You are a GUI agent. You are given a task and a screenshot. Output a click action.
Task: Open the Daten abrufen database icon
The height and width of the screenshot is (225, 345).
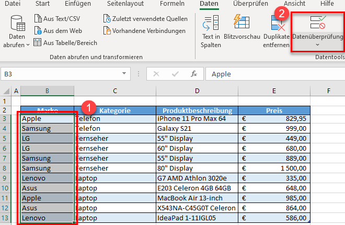(x=18, y=23)
